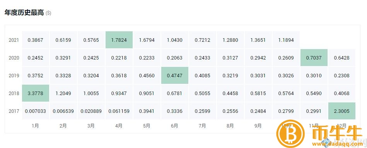Click the green 2020 November cell 0.7037
The width and height of the screenshot is (367, 148).
tap(314, 58)
